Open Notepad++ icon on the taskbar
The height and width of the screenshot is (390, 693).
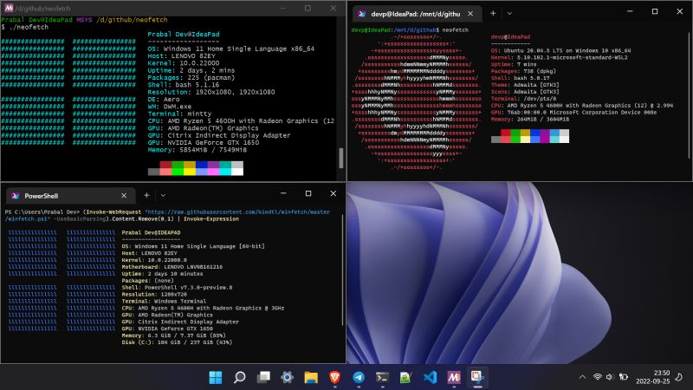tap(405, 377)
